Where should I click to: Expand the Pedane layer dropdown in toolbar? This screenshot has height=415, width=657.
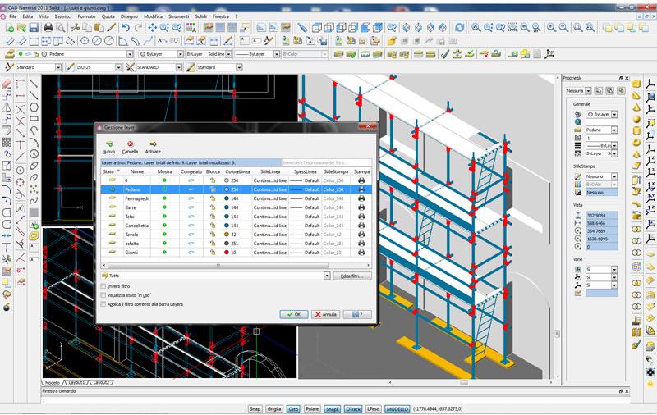[x=131, y=54]
